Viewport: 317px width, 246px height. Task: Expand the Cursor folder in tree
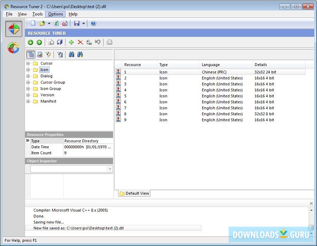coord(28,64)
